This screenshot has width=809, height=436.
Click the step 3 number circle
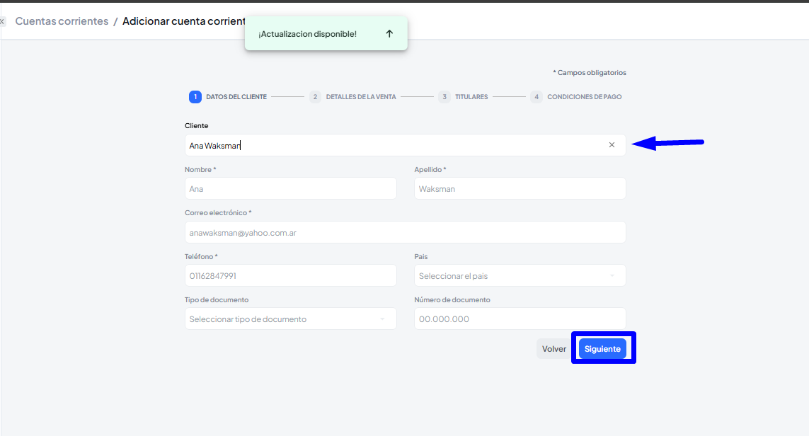[x=444, y=97]
